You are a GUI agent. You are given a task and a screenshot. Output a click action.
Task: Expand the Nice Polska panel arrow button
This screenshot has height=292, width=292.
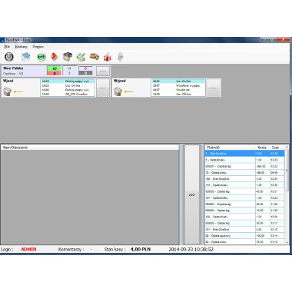[103, 71]
